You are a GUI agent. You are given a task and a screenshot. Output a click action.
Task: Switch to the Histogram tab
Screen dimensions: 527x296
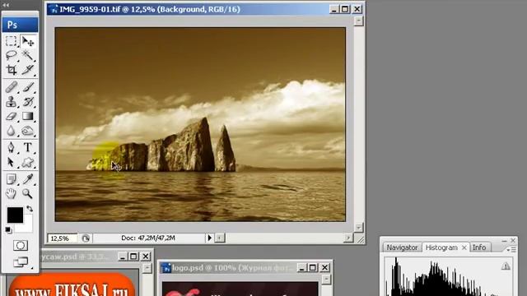(x=441, y=247)
